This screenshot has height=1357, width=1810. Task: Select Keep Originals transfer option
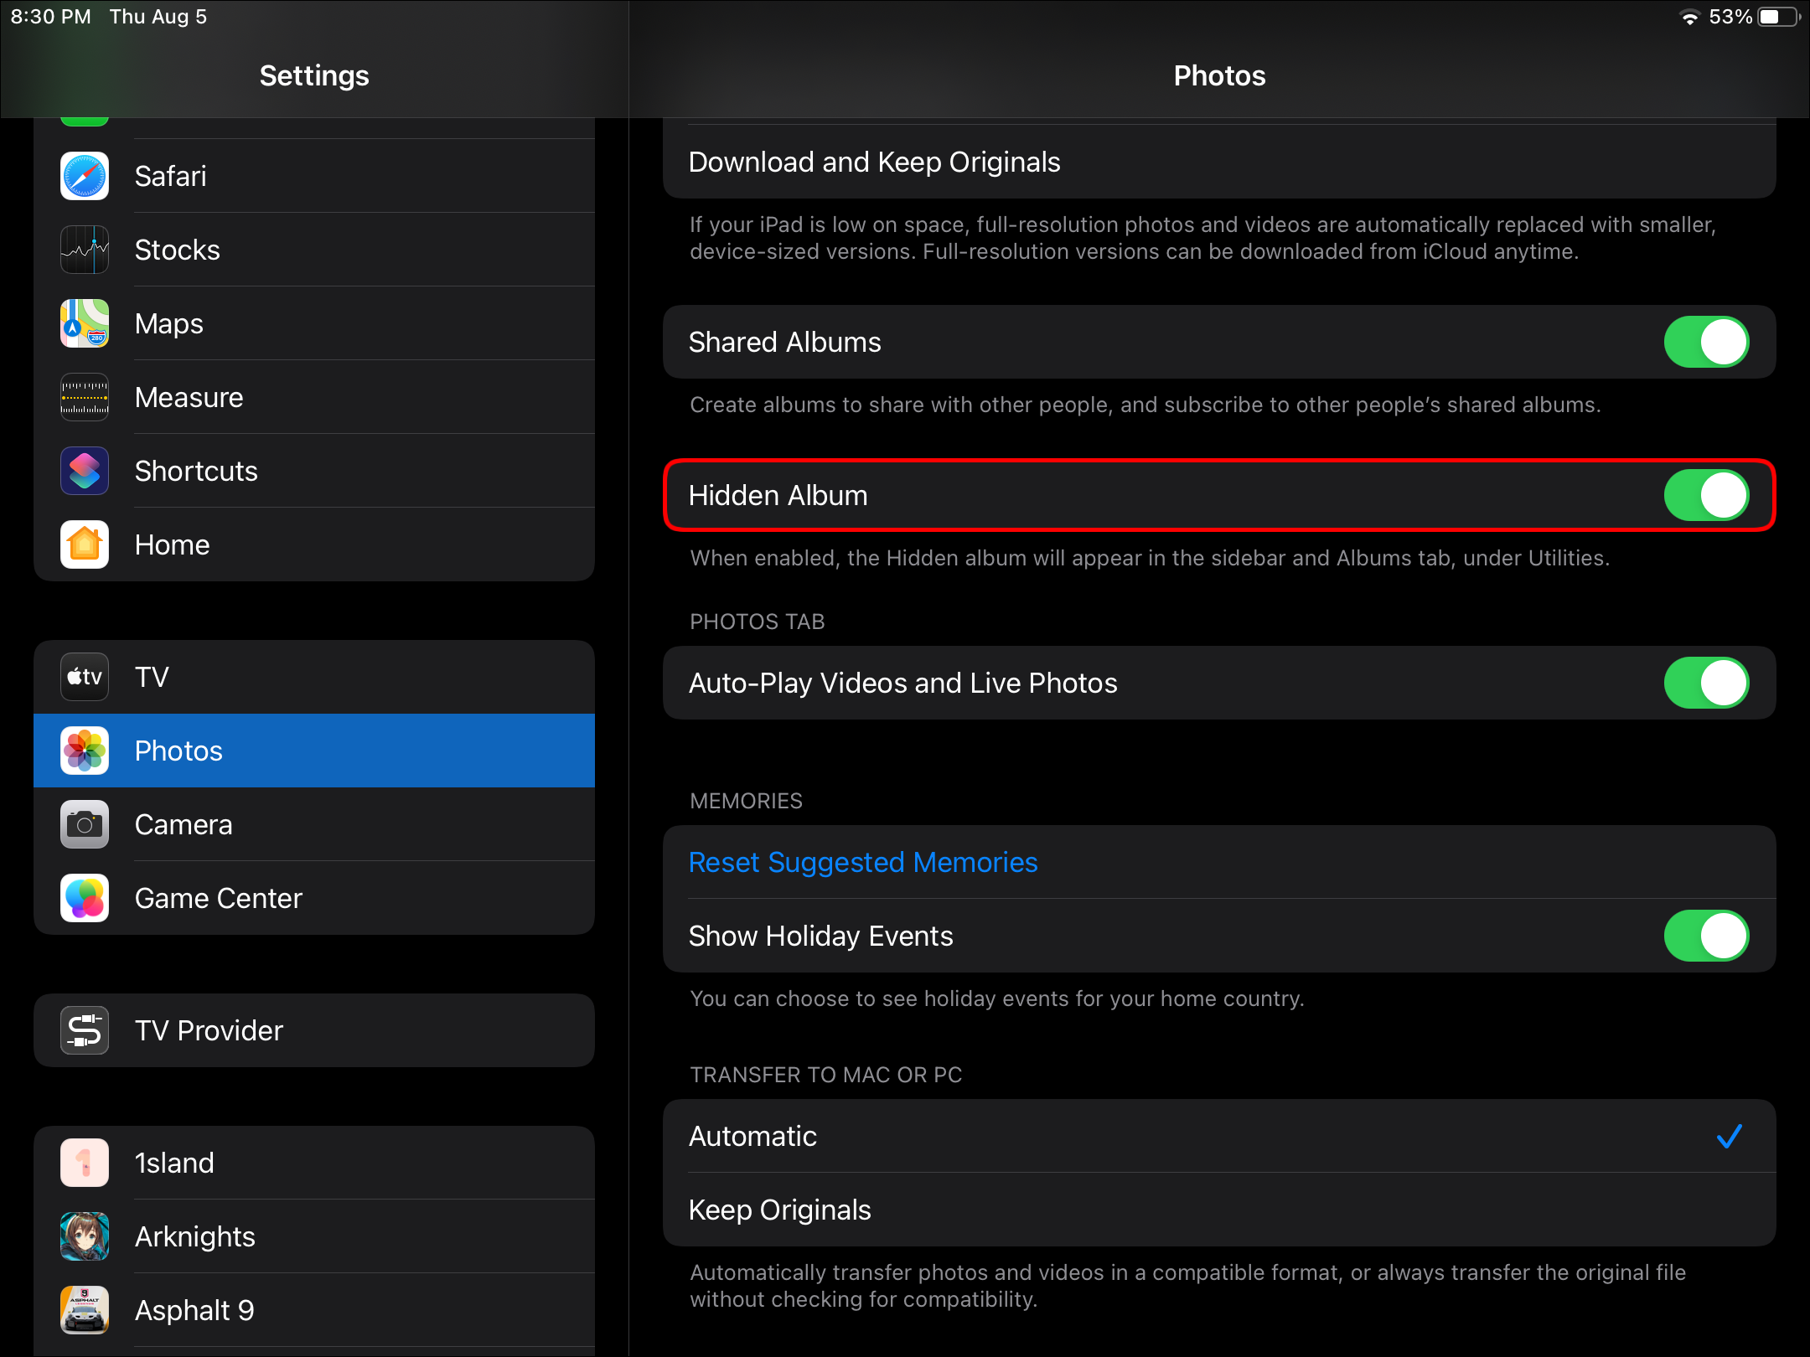(1218, 1210)
